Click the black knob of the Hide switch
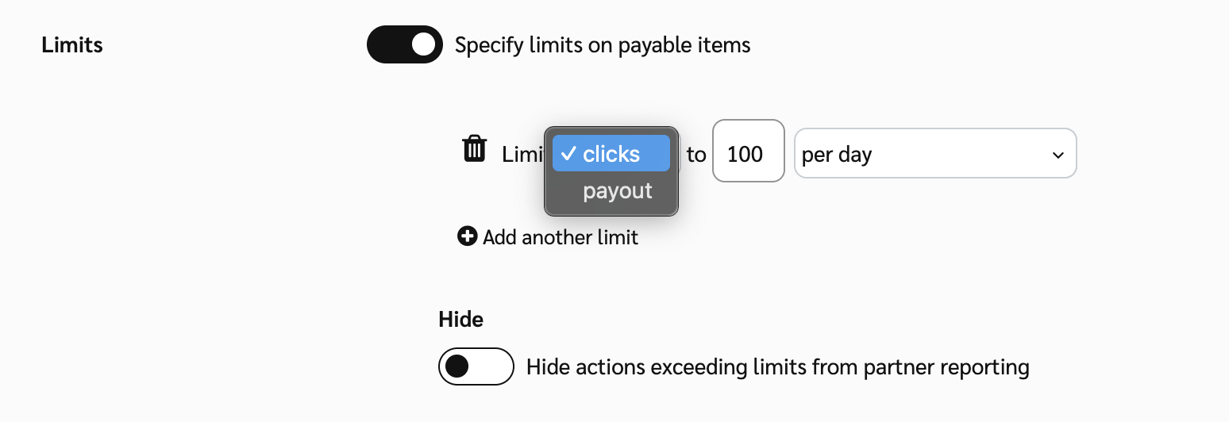1229x422 pixels. point(457,366)
